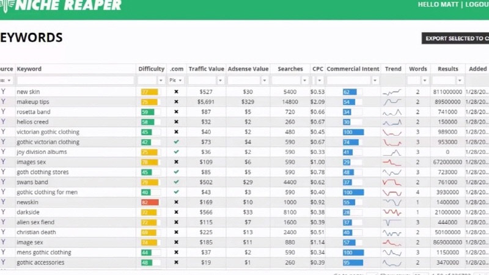Click the trend sparkline for swans band
Image resolution: width=489 pixels, height=275 pixels.
pyautogui.click(x=392, y=182)
